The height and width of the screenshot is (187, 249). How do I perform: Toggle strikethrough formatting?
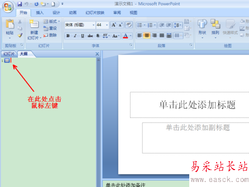(90, 36)
